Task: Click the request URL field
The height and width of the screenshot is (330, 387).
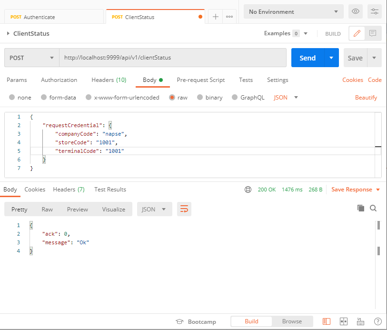Action: 172,58
